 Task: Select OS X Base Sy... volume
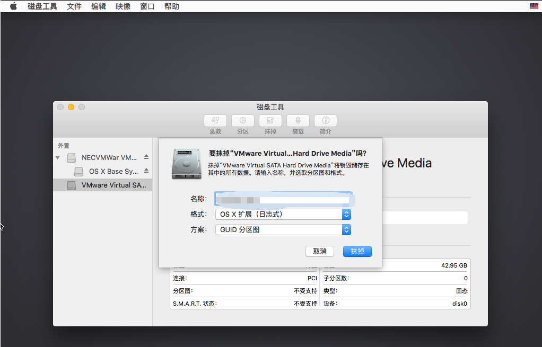(x=103, y=171)
